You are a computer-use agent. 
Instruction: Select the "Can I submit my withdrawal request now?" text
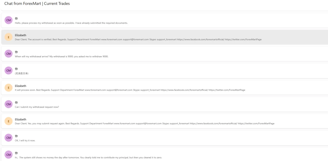(37, 107)
